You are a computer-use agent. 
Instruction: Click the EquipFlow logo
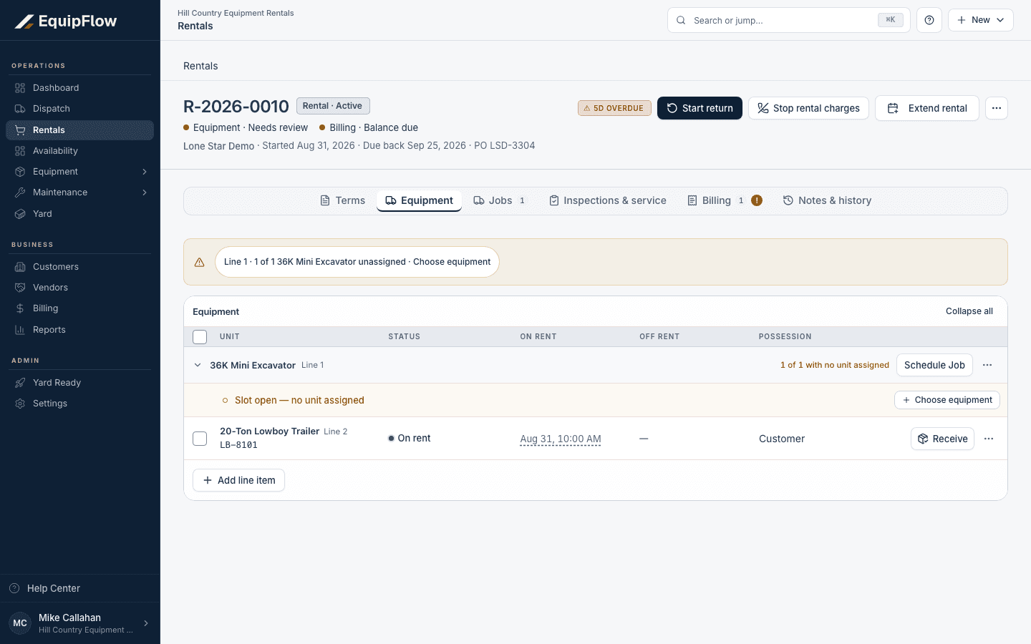(66, 21)
